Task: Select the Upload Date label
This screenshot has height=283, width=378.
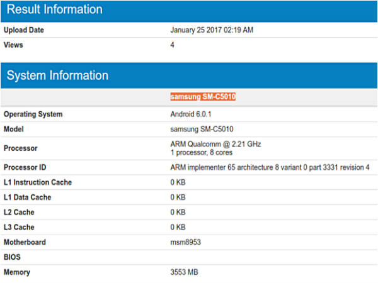Action: 24,30
